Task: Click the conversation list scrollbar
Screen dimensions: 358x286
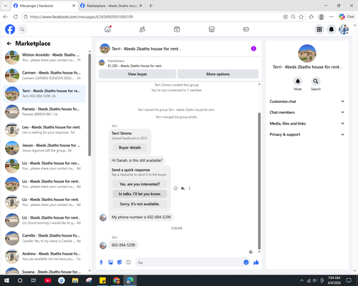Action: [89, 105]
